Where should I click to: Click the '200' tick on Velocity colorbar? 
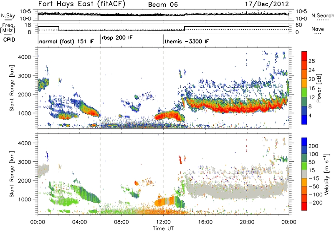point(314,146)
